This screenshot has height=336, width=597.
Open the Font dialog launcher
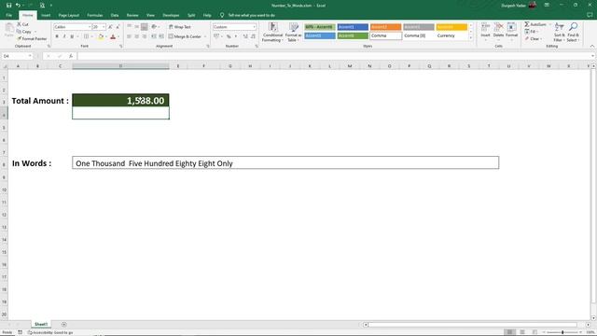click(x=120, y=46)
